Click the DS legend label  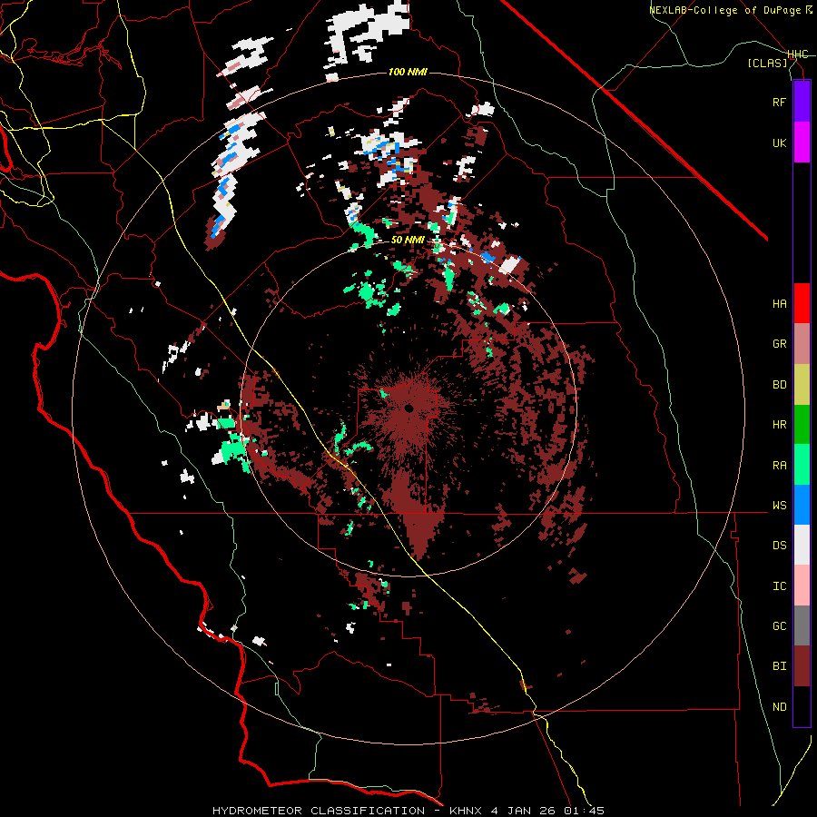[779, 546]
